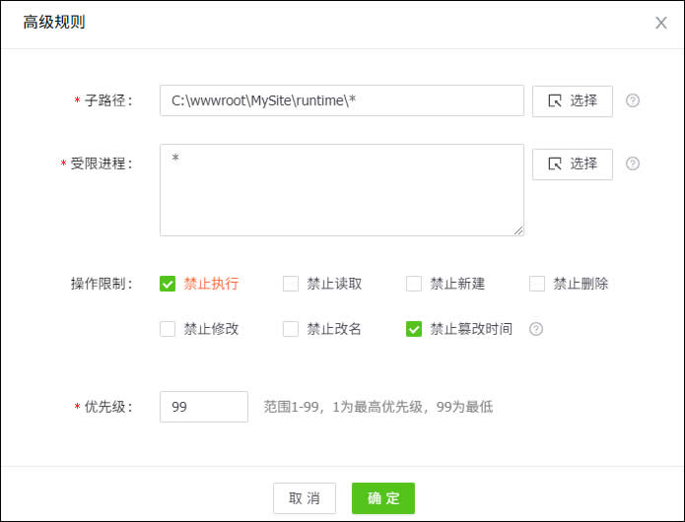Click the 高级规则 dialog title bar
685x522 pixels.
296,23
